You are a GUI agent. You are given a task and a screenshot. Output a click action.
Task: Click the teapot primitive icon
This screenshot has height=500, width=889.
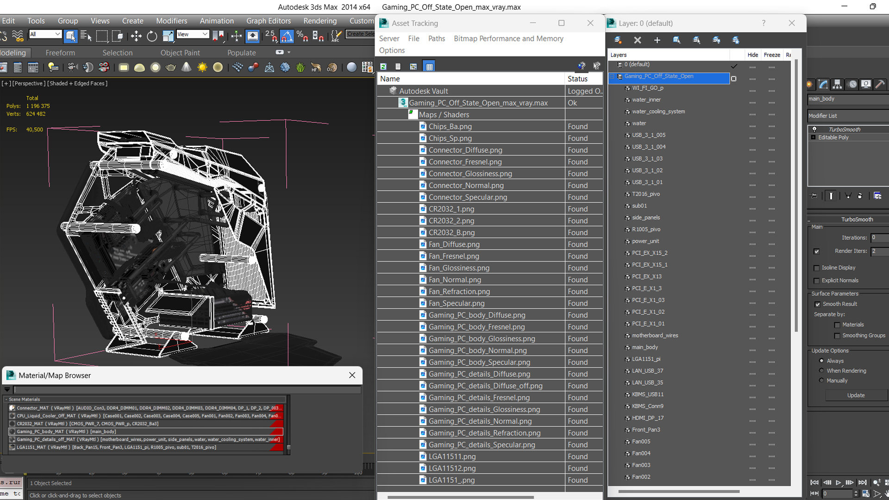click(x=171, y=68)
